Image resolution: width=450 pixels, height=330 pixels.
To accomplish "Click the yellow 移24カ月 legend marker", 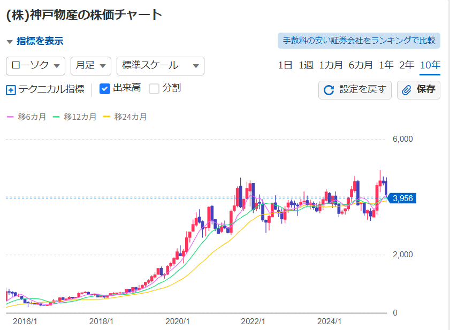I will 106,117.
